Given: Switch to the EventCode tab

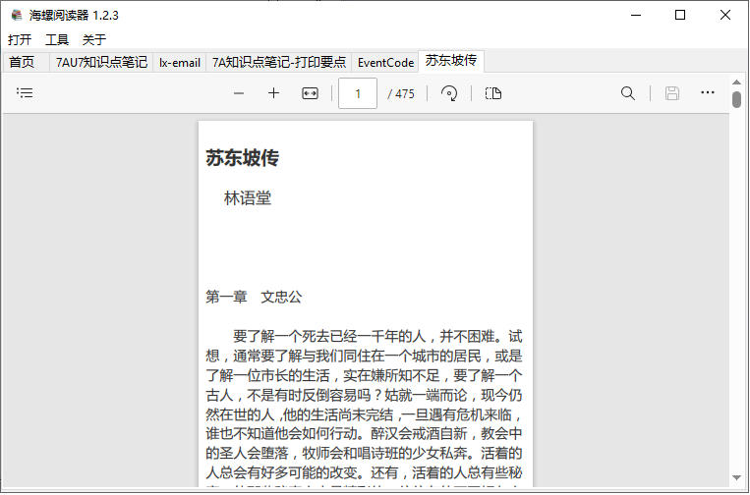Looking at the screenshot, I should pos(385,62).
